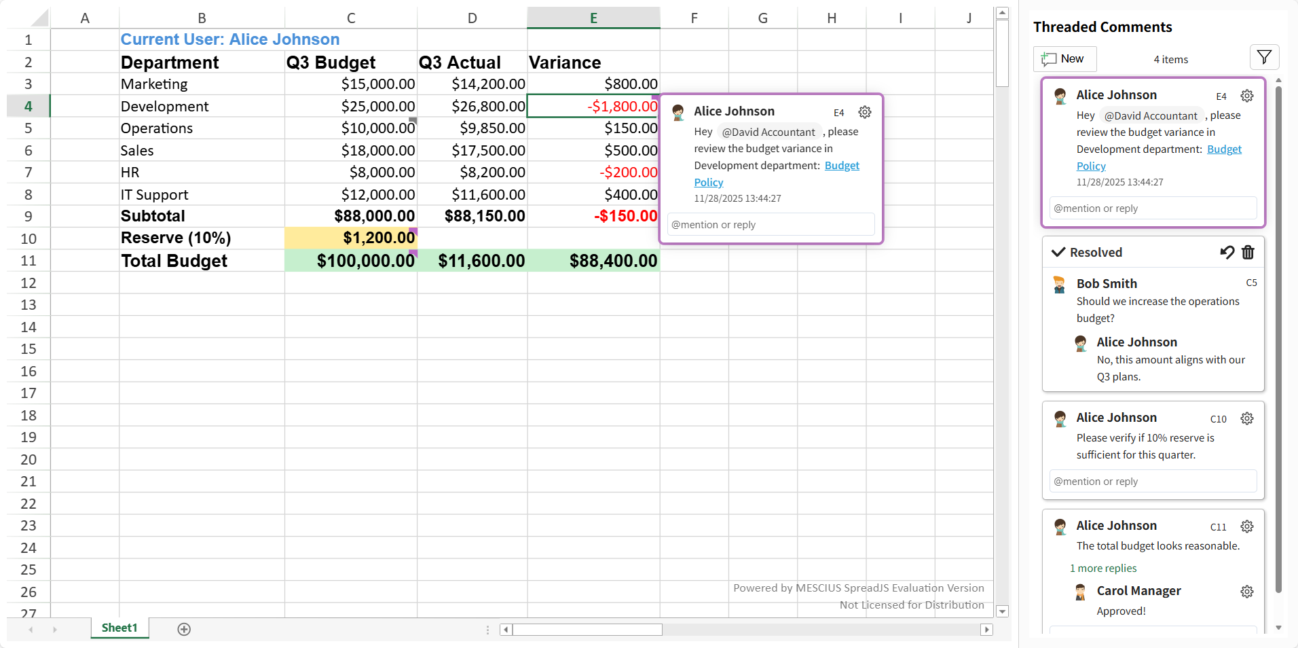Click horizontal scrollbar right arrow
This screenshot has width=1298, height=648.
click(986, 630)
